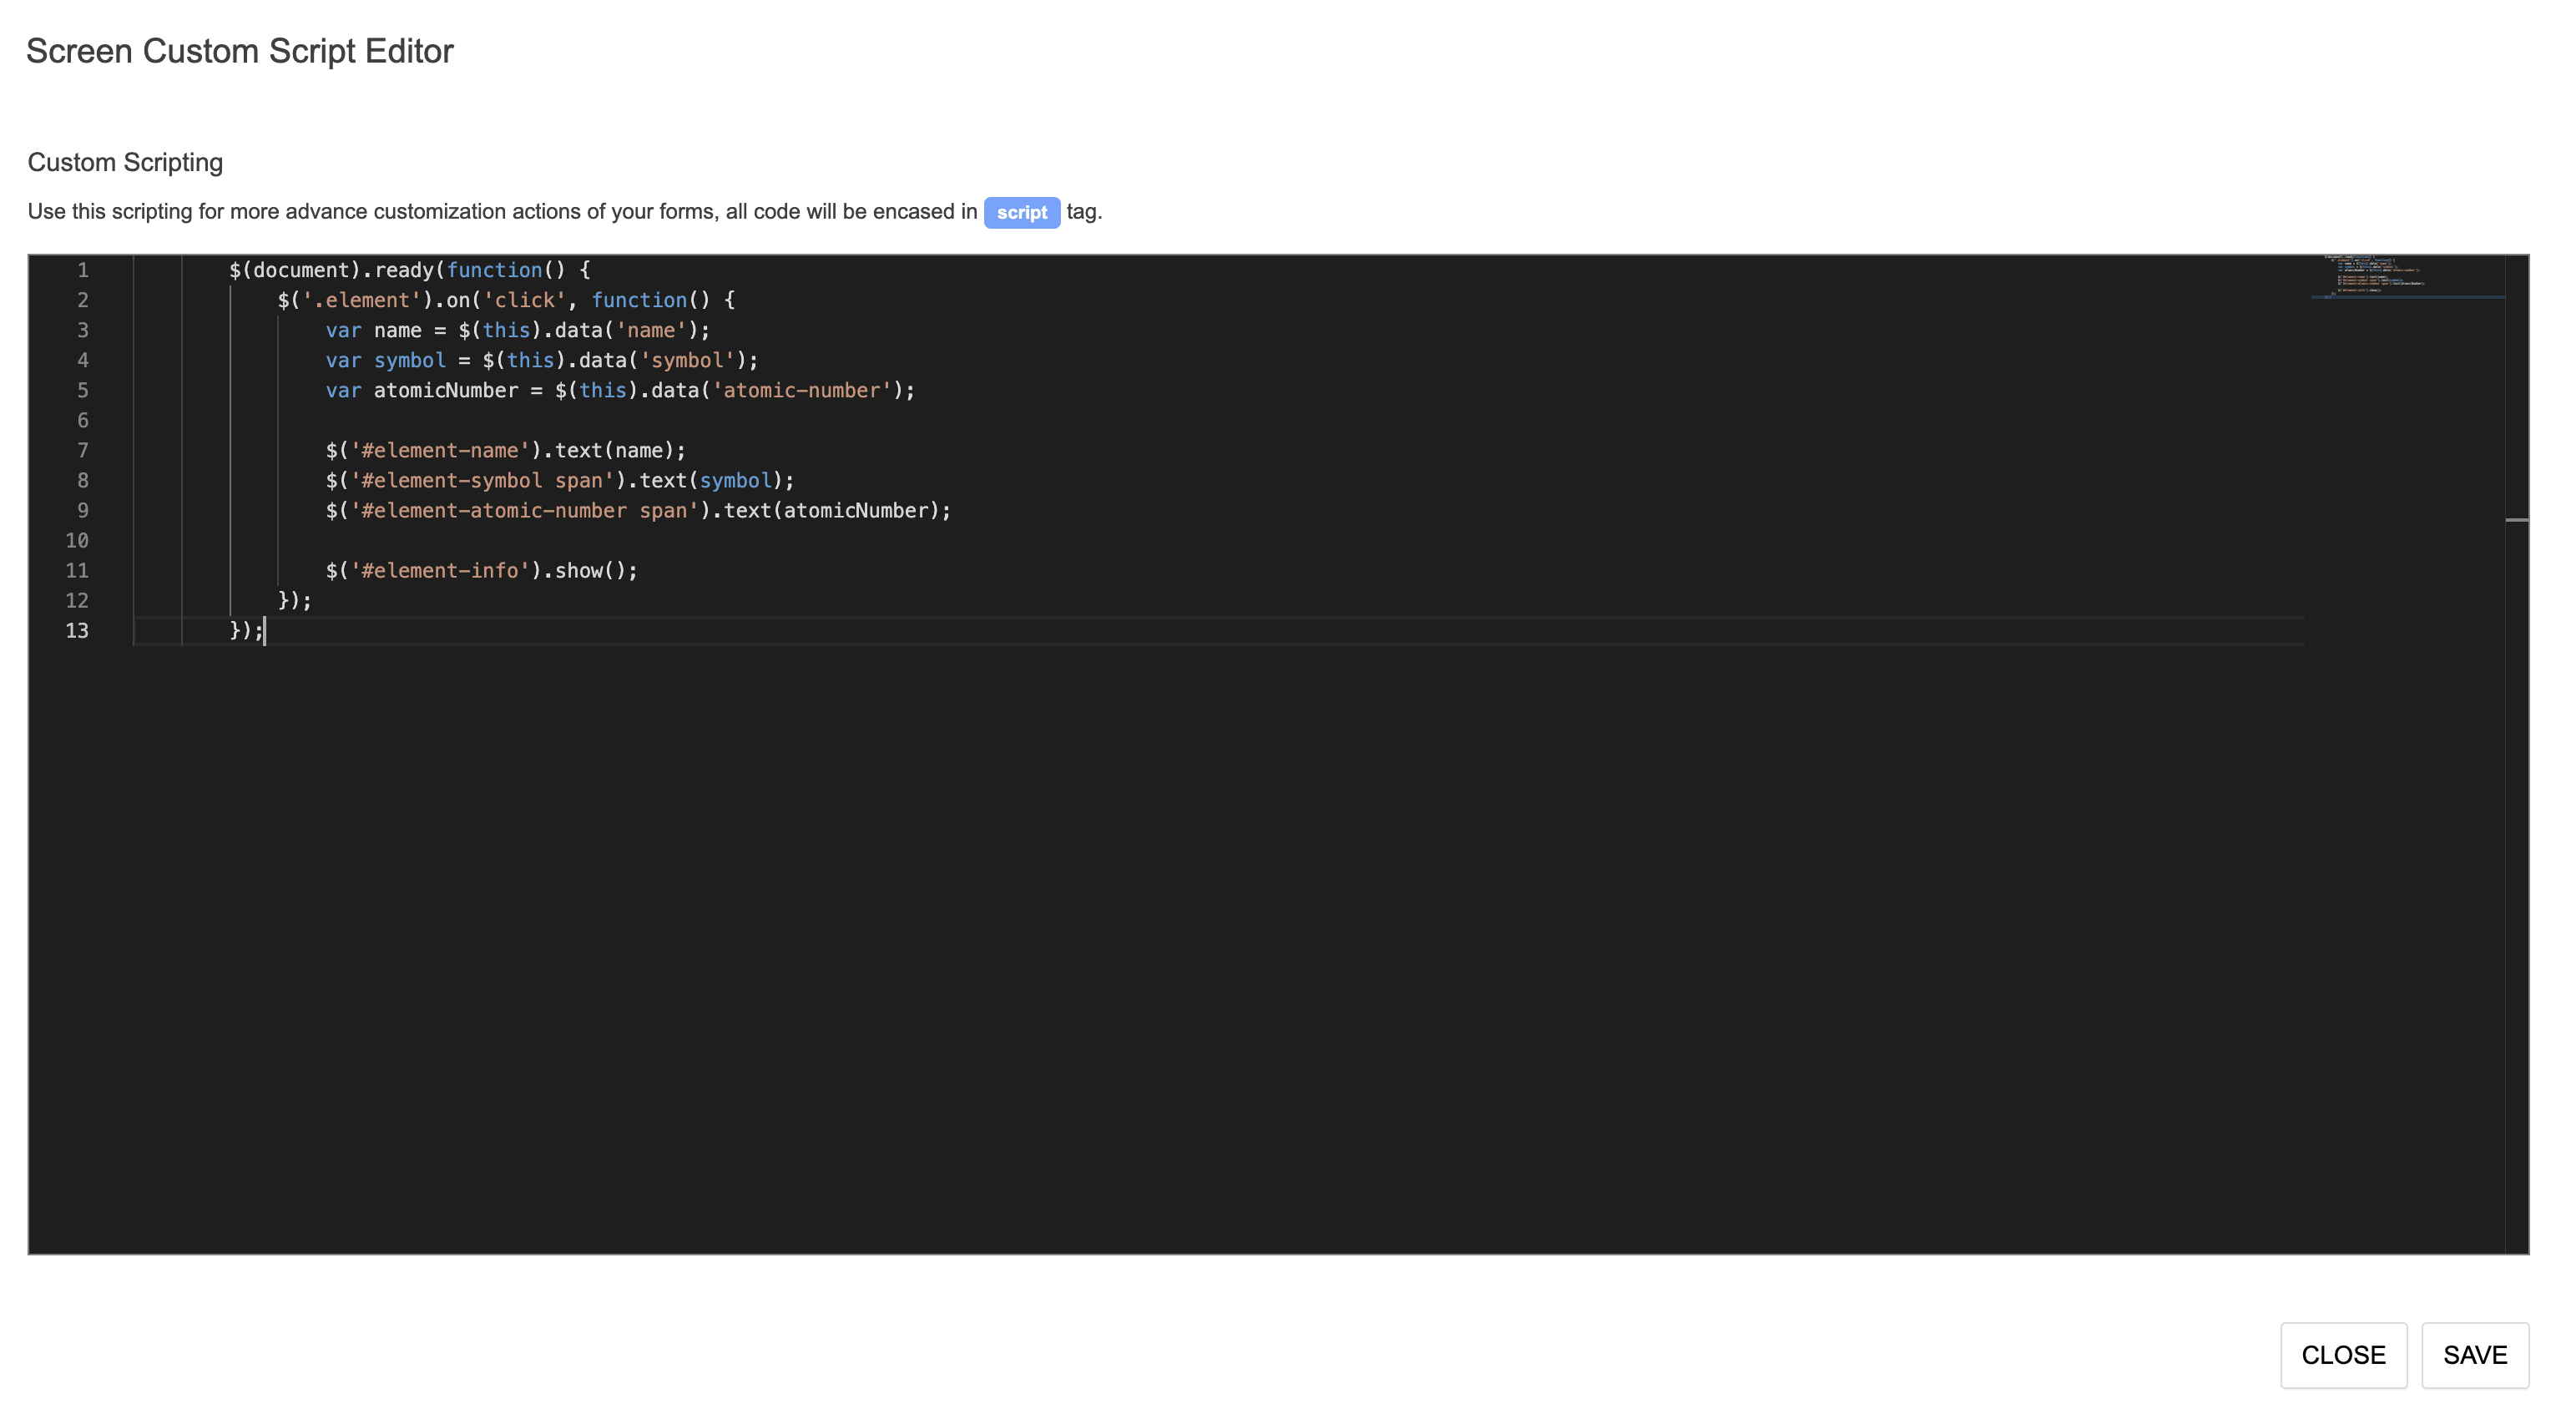Click the blue script tag badge
This screenshot has width=2561, height=1419.
click(1021, 212)
